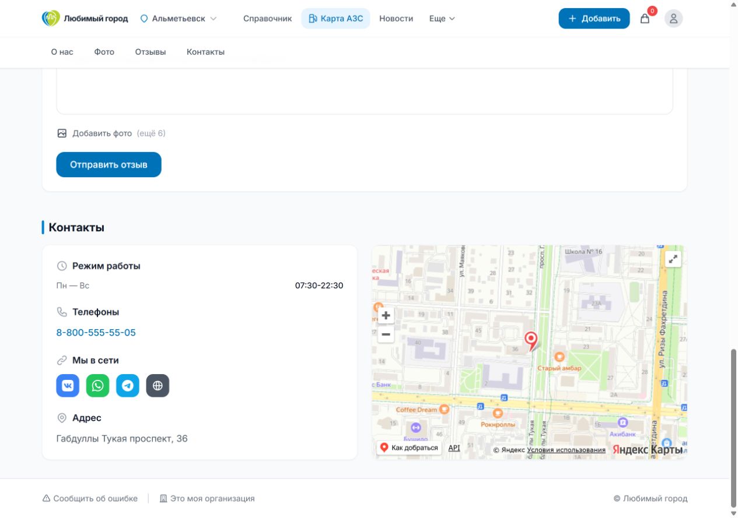Zoom out on the map

tap(386, 334)
